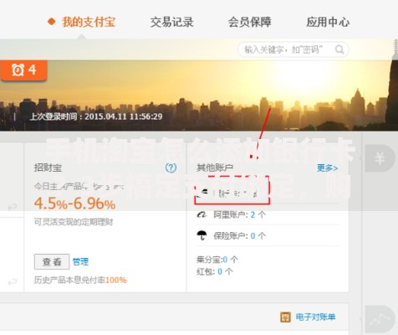Image resolution: width=398 pixels, height=335 pixels.
Task: Open the yen symbol side tab
Action: coord(380,158)
